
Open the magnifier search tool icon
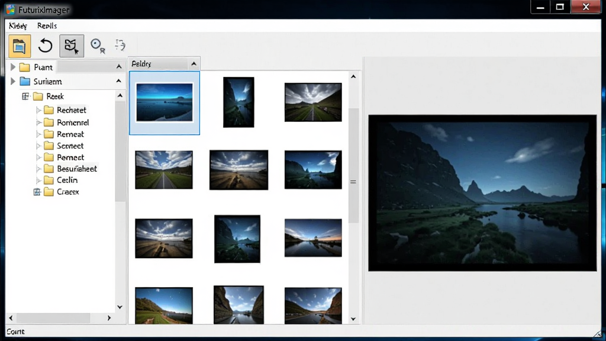[98, 46]
